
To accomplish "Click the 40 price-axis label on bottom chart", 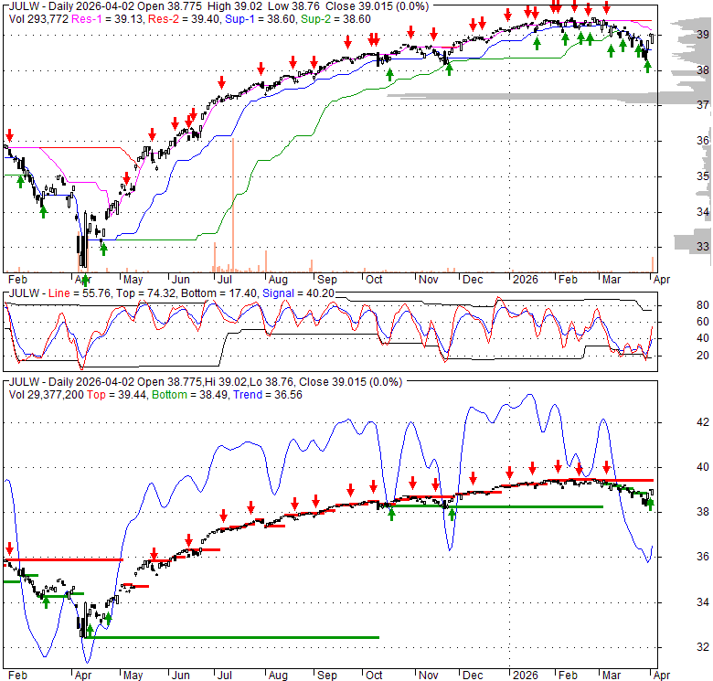I will pyautogui.click(x=703, y=467).
